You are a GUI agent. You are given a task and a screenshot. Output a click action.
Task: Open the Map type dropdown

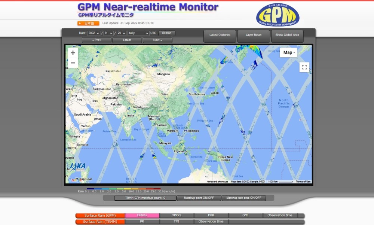[x=288, y=52]
